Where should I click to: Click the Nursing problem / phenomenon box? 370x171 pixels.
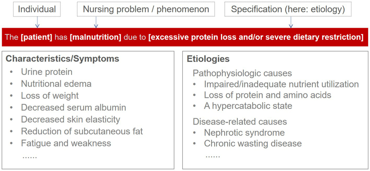(146, 9)
